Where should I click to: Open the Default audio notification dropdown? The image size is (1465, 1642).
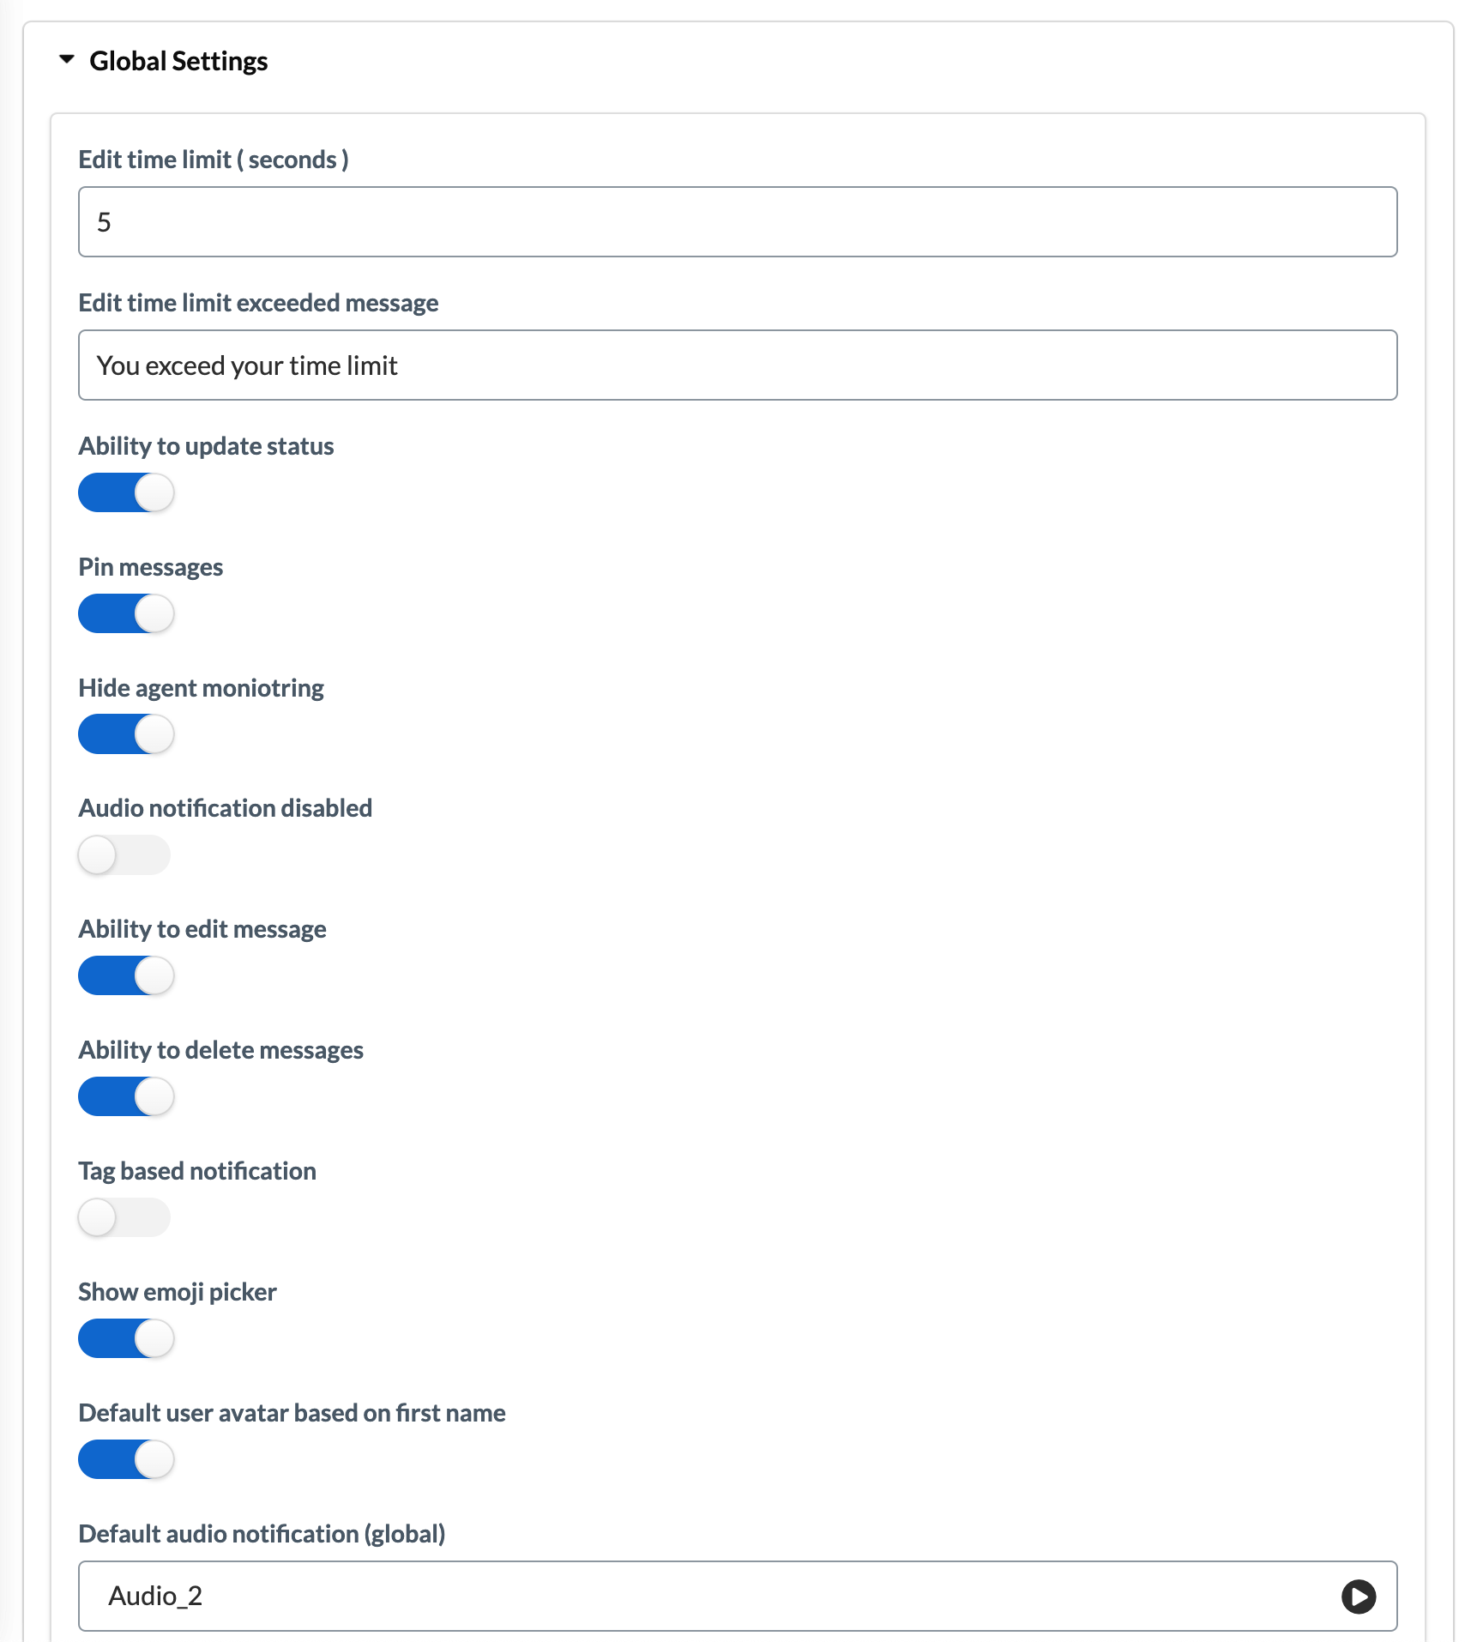[x=738, y=1597]
